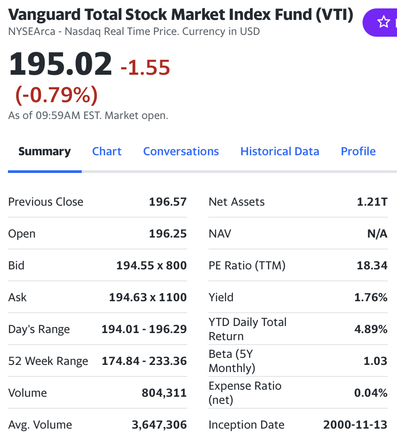Image resolution: width=397 pixels, height=441 pixels.
Task: Click the Net Assets value 1.21T
Action: click(372, 202)
